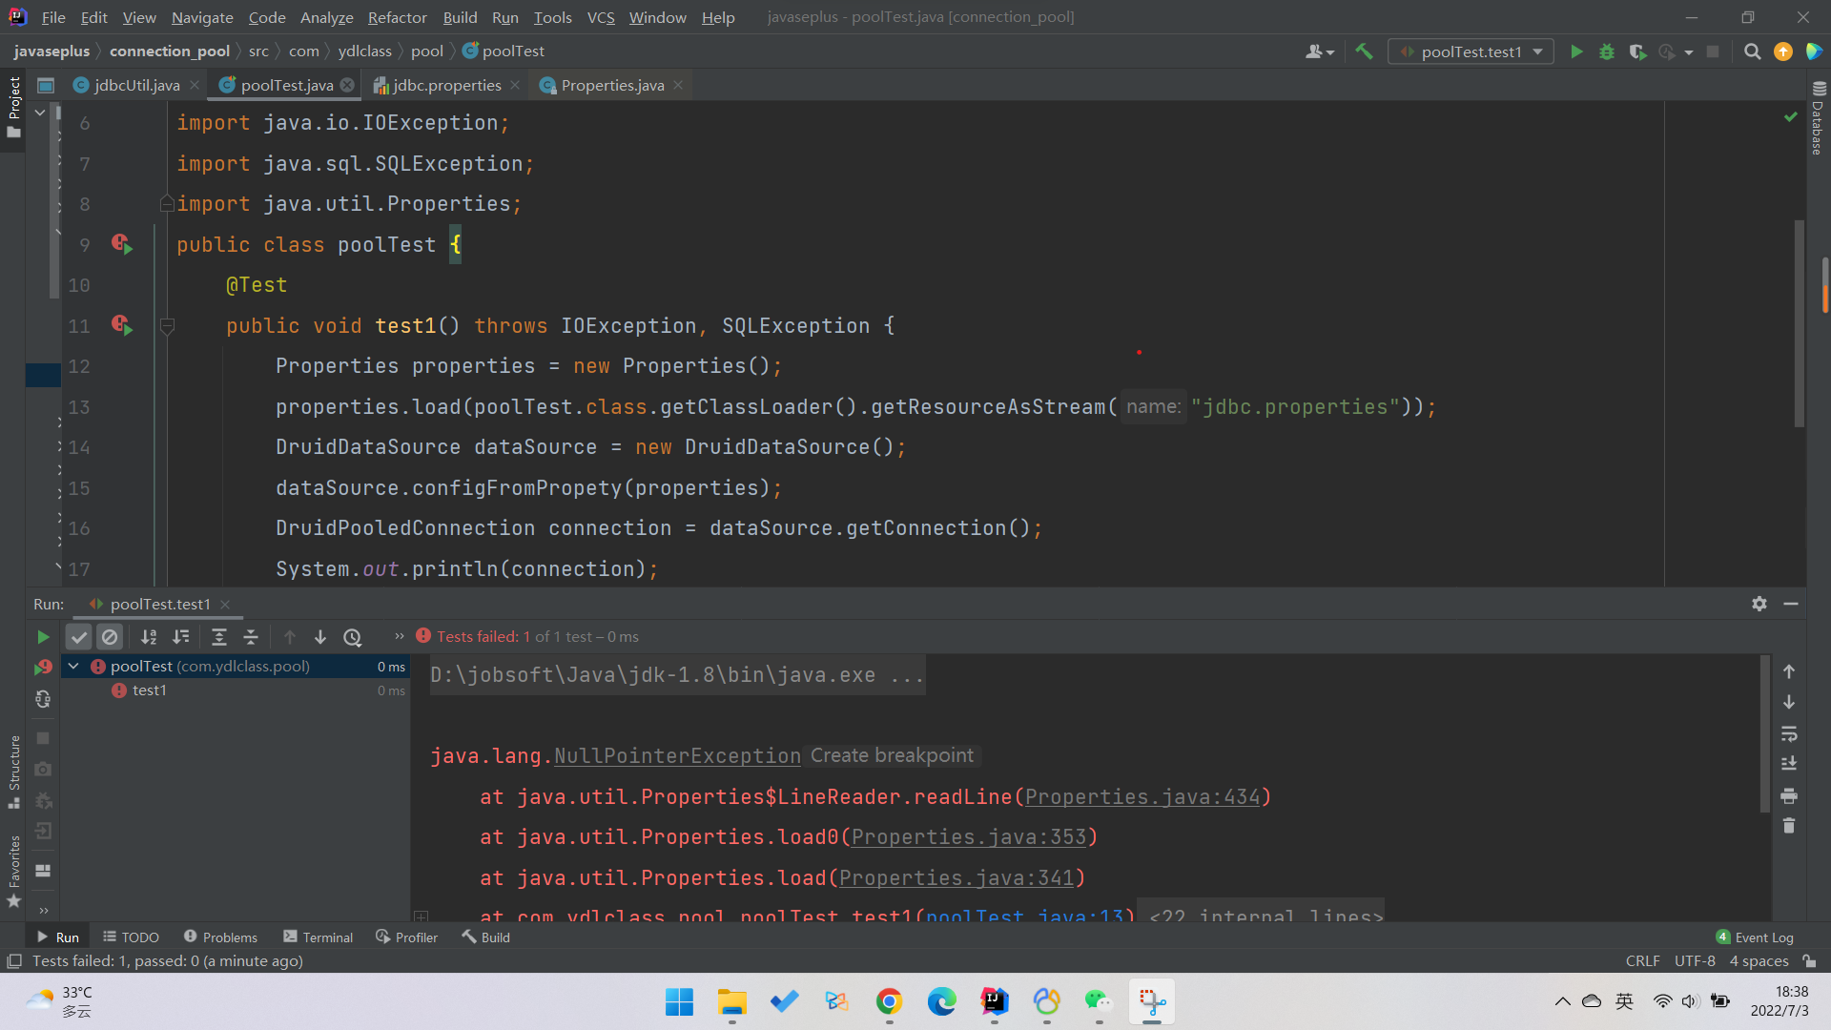Open Search Everywhere with the magnifier icon
The height and width of the screenshot is (1030, 1831).
[x=1752, y=51]
